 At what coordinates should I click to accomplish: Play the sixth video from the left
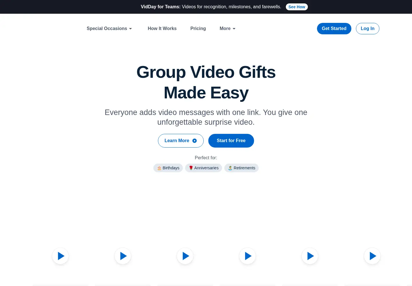(372, 256)
